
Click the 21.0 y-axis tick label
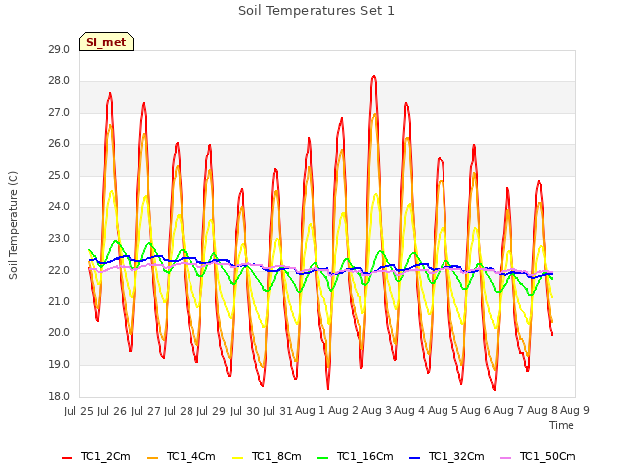click(59, 301)
